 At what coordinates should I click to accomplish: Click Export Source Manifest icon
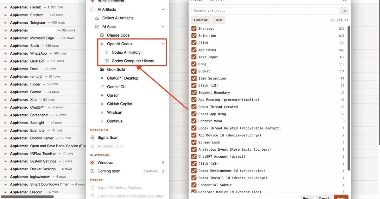click(92, 196)
